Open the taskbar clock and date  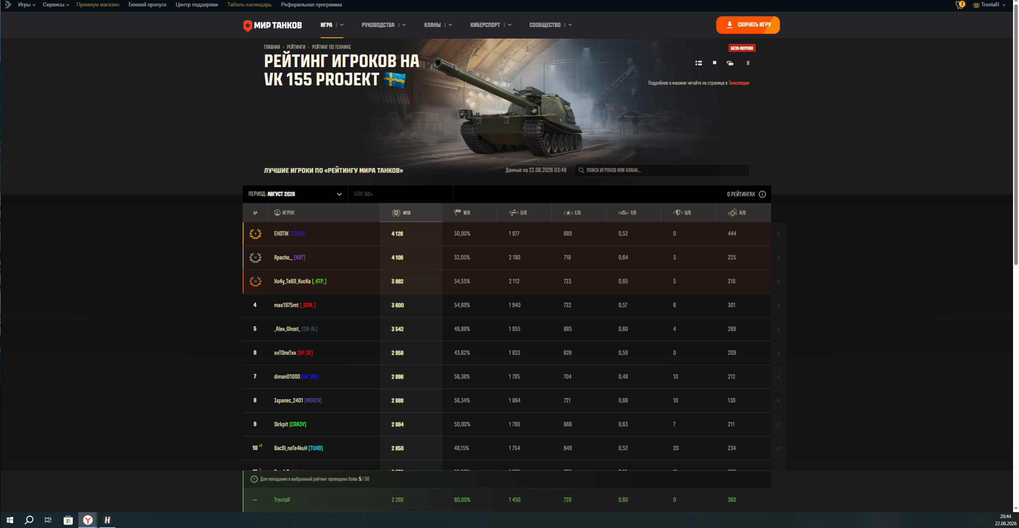coord(1005,520)
